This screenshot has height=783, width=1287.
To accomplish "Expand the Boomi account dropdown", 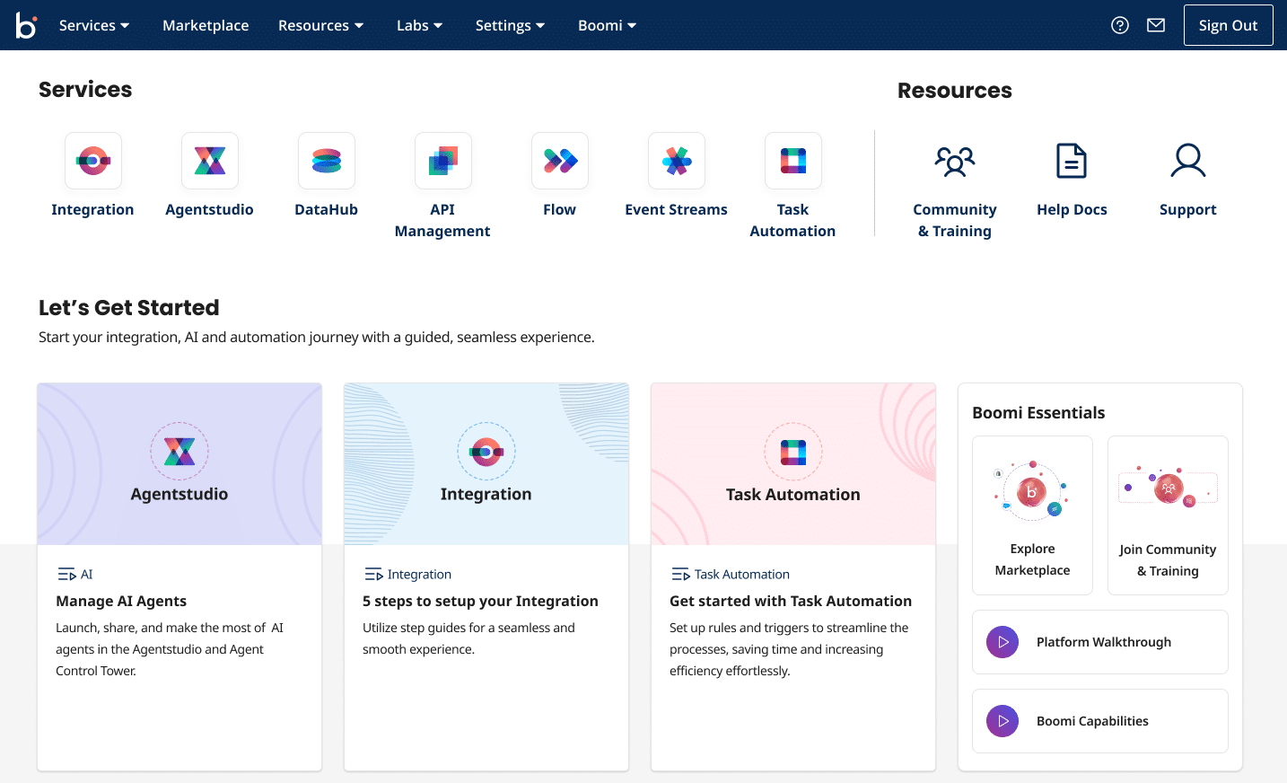I will pos(607,25).
